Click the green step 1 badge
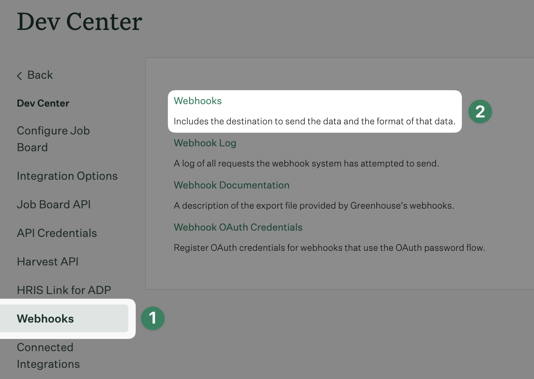This screenshot has height=379, width=534. pyautogui.click(x=152, y=318)
